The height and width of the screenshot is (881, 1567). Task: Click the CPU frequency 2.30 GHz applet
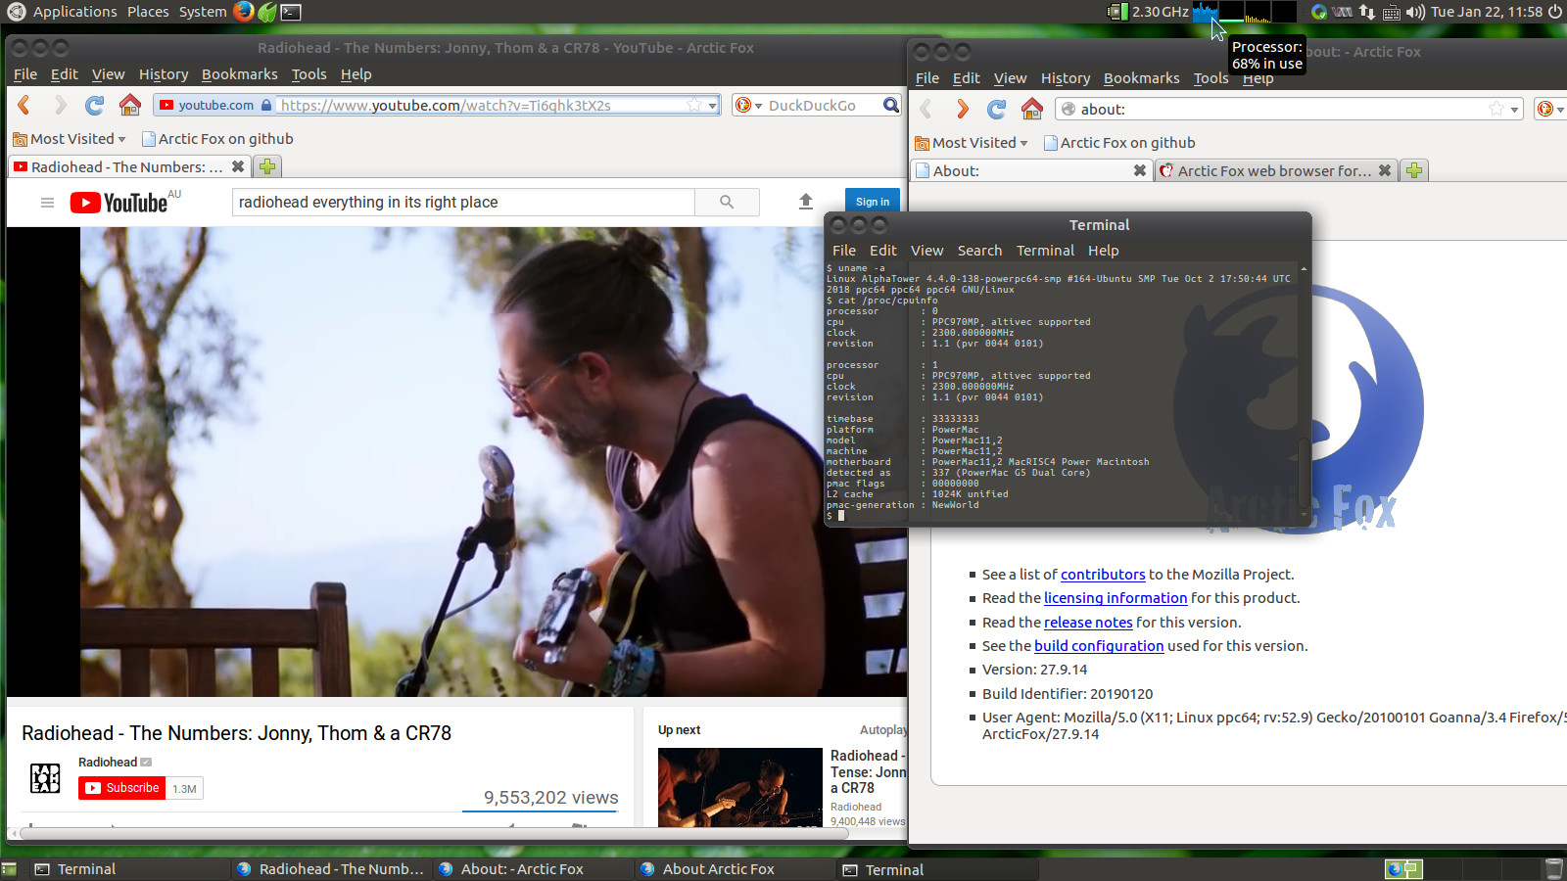(x=1148, y=12)
